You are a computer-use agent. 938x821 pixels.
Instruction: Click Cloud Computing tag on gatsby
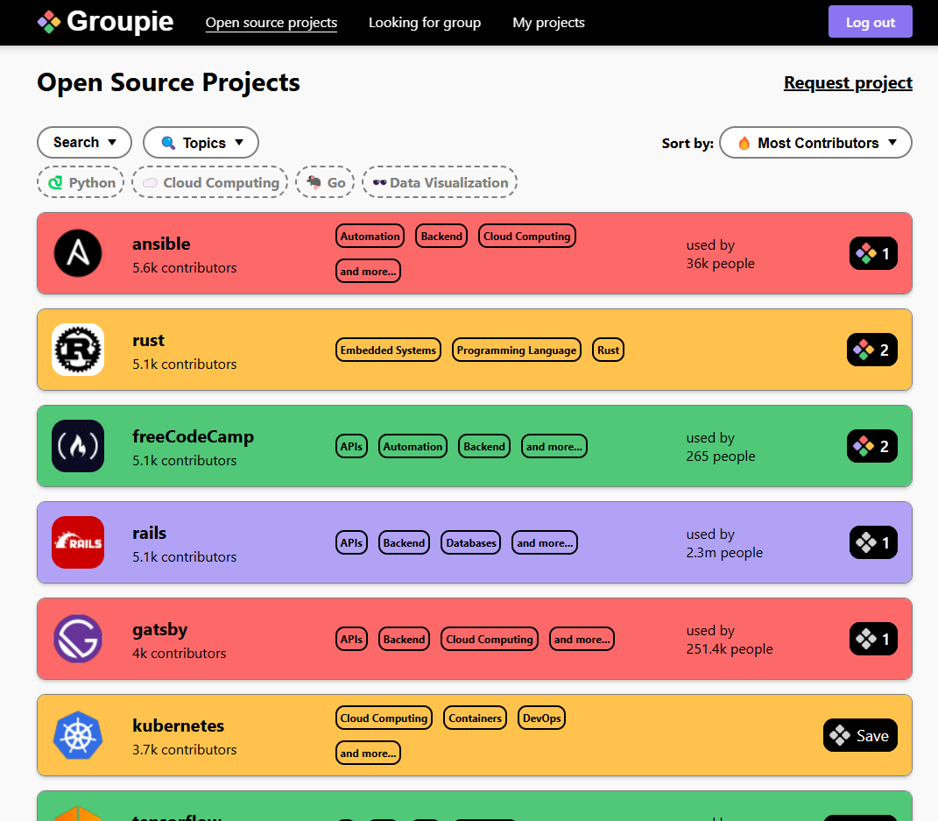tap(490, 639)
